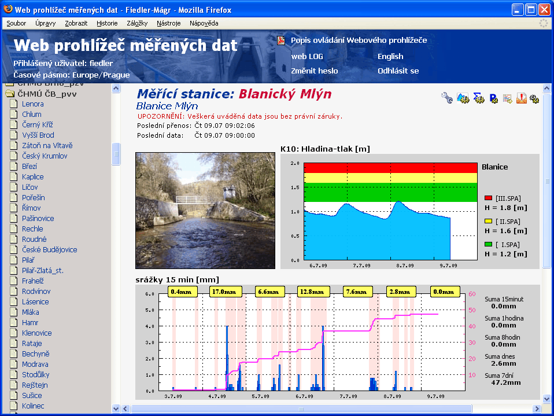Open the web LOG link
This screenshot has width=554, height=416.
(307, 57)
